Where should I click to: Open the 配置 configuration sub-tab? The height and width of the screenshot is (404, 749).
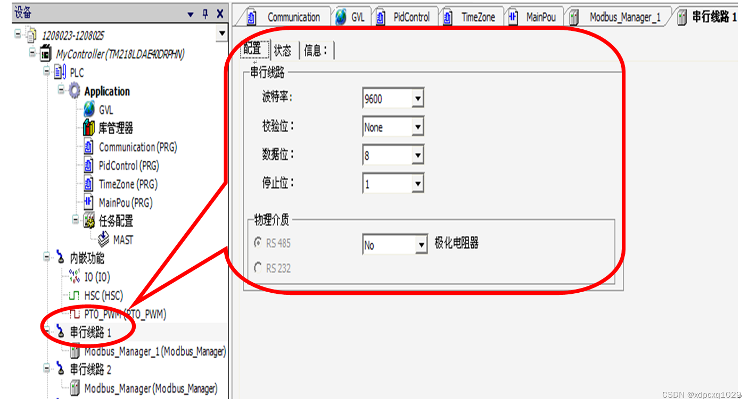tap(254, 50)
